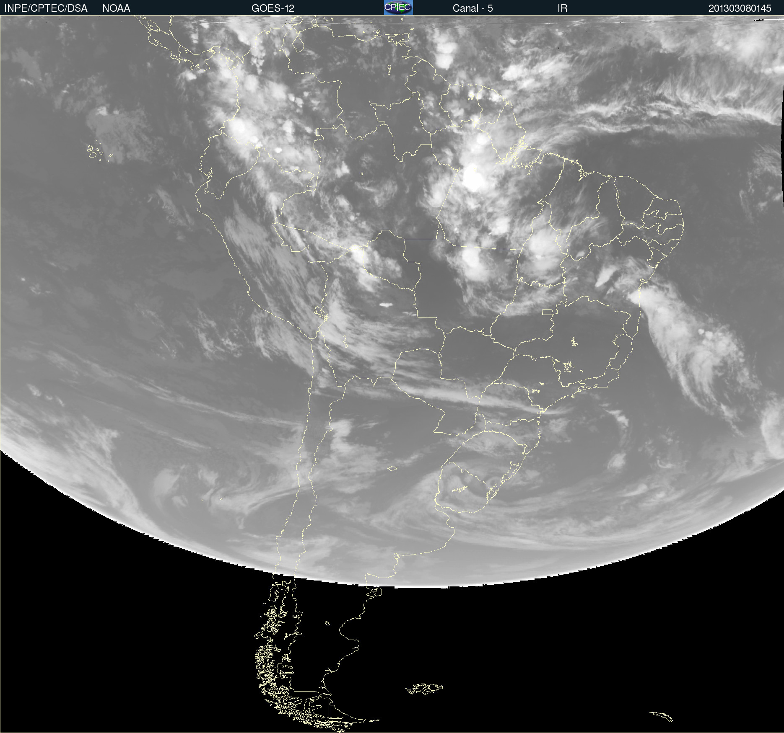Click the 201303080145 timestamp

tap(740, 8)
